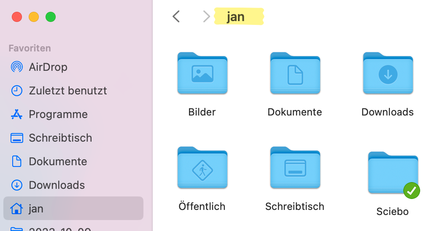The height and width of the screenshot is (231, 448).
Task: Click the clock icon for Zuletzt benutzt
Action: tap(16, 91)
